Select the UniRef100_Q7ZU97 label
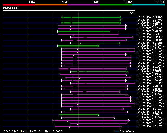167x133 pixels. (150, 77)
